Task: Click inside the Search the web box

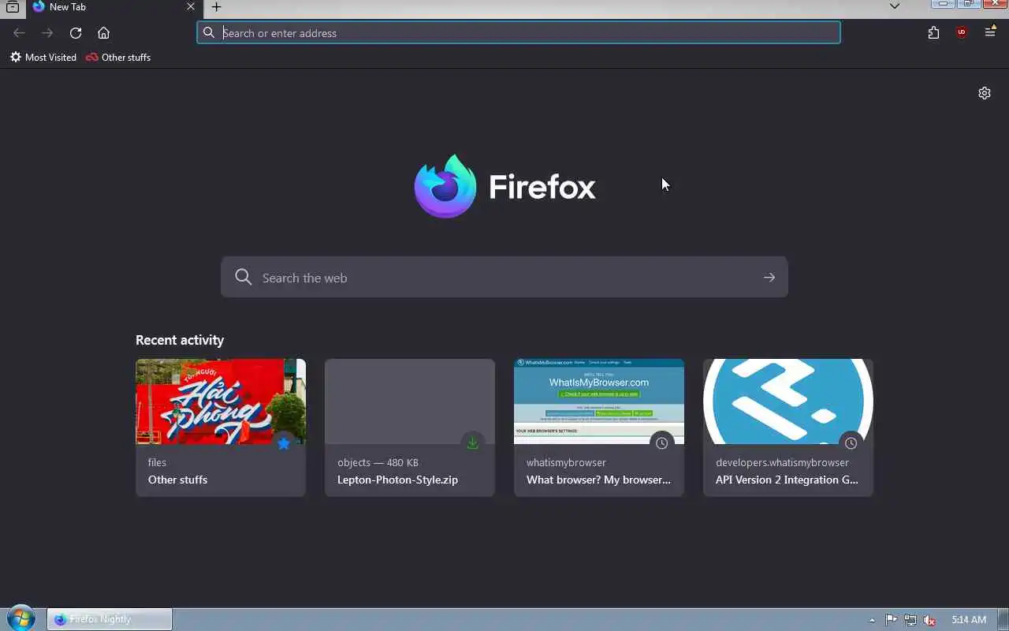Action: [x=504, y=277]
